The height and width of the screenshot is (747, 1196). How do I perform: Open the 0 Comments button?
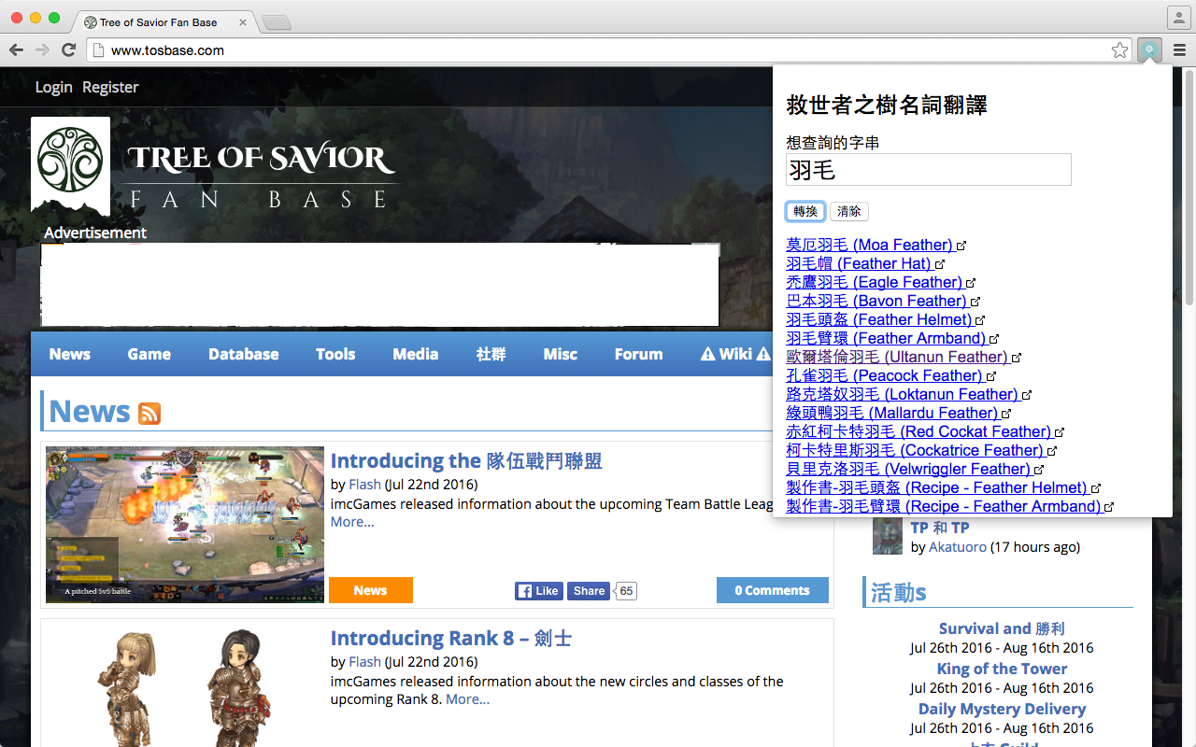coord(772,590)
